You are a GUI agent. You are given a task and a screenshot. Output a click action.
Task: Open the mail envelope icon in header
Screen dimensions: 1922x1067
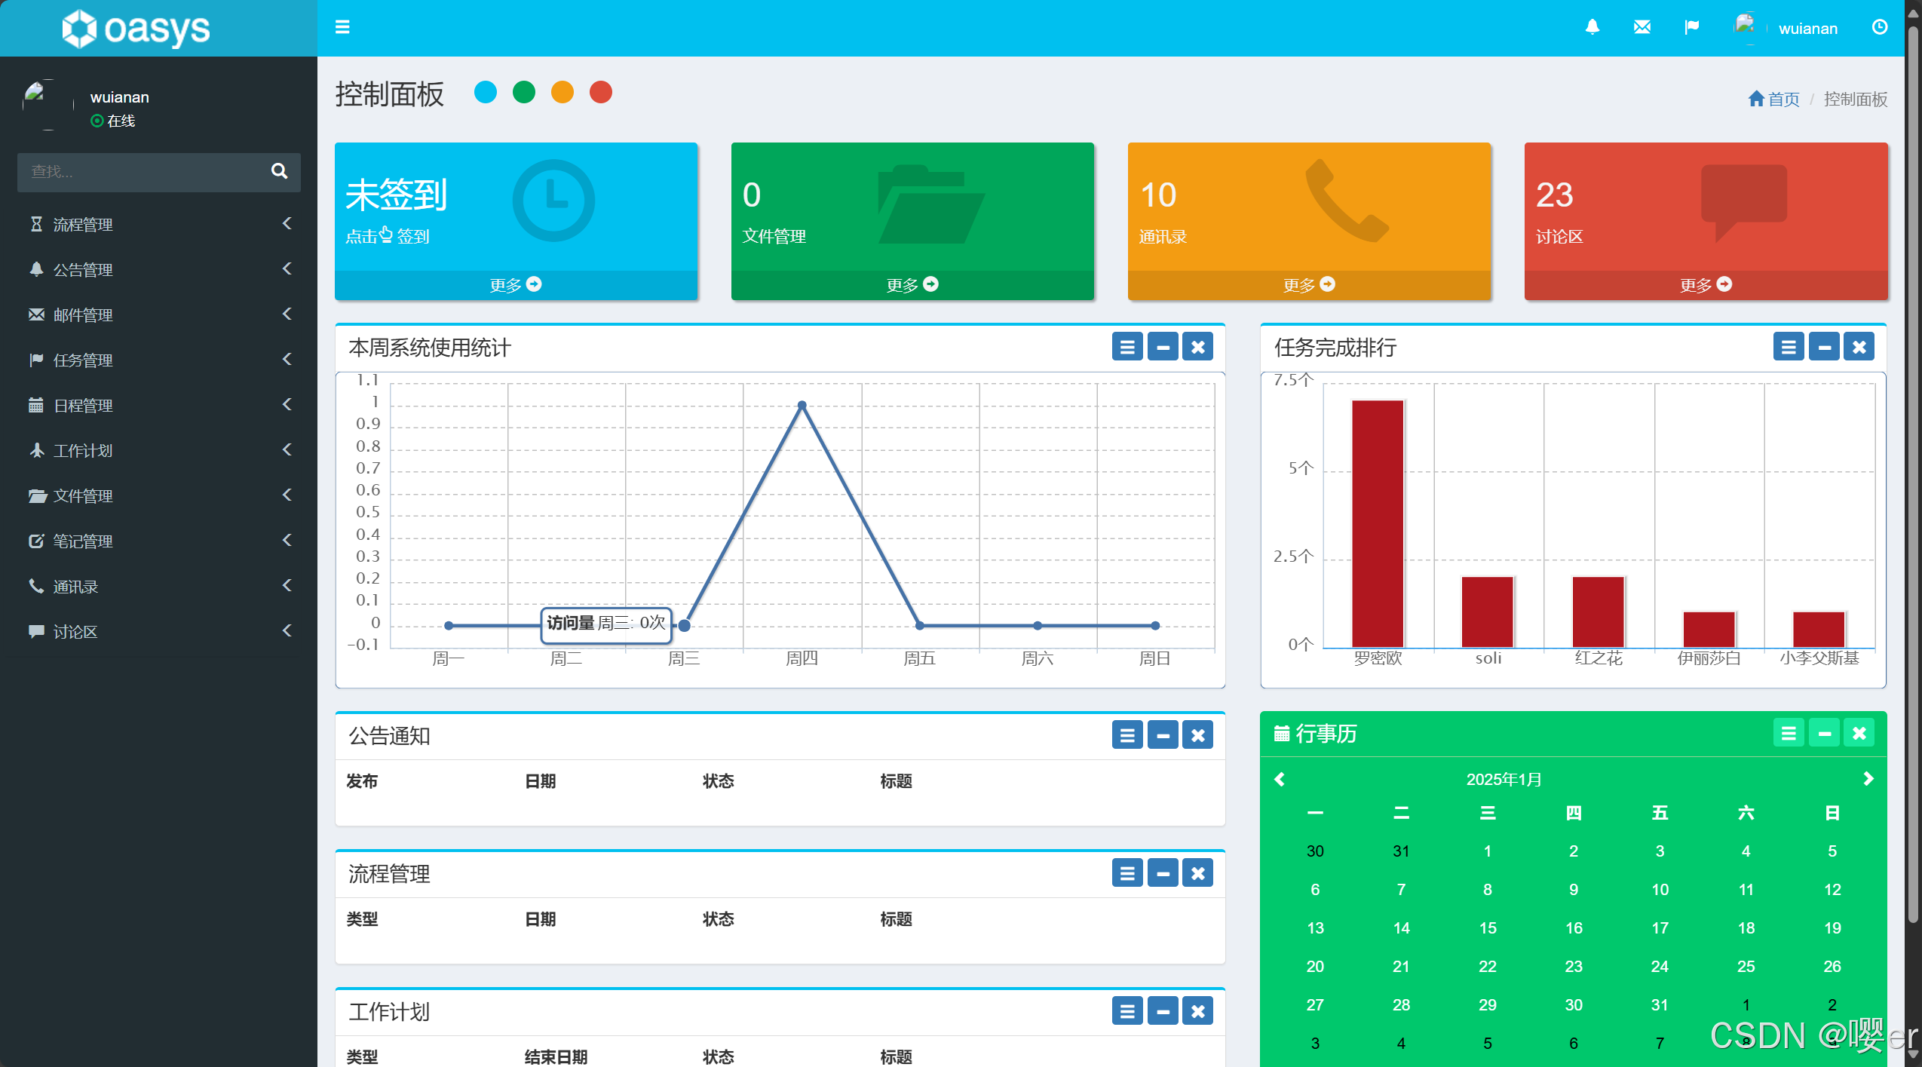(1642, 28)
